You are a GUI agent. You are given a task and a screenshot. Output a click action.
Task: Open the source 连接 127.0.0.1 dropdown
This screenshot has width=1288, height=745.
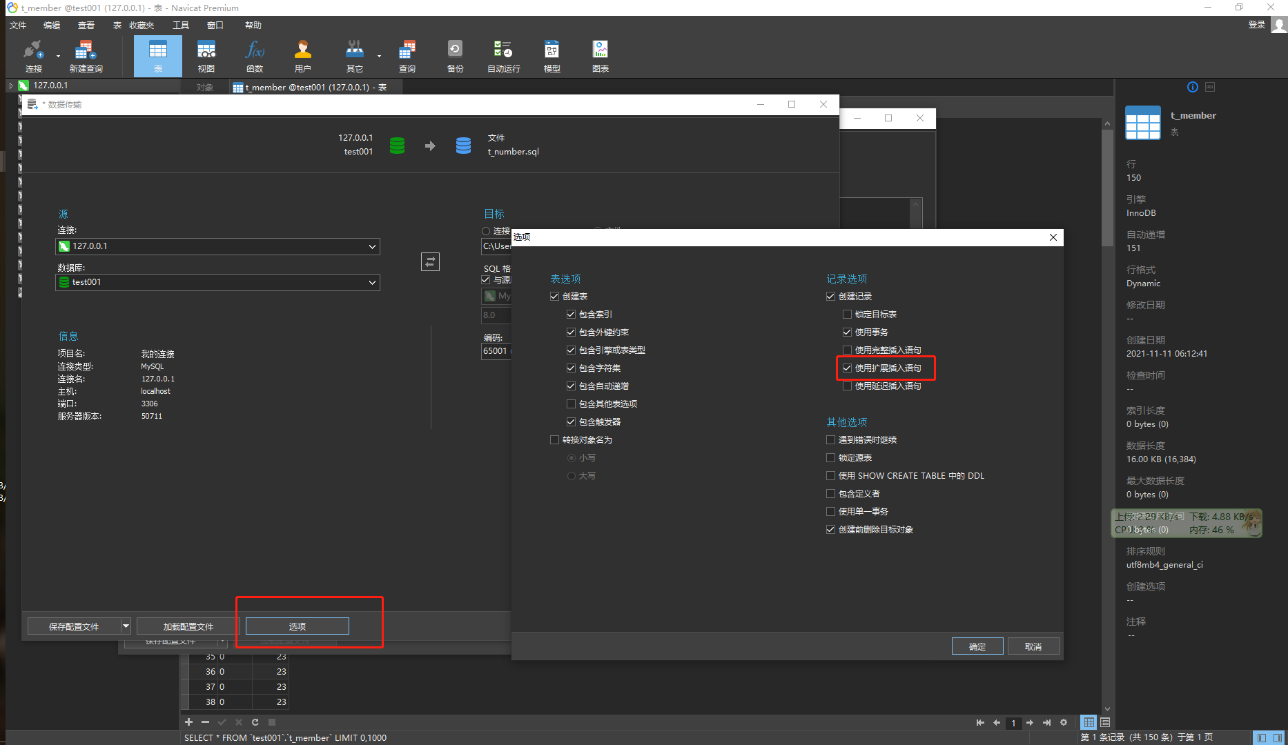(217, 246)
